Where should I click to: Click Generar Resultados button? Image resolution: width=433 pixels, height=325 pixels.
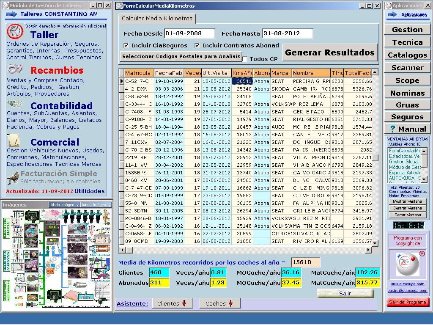pyautogui.click(x=330, y=52)
